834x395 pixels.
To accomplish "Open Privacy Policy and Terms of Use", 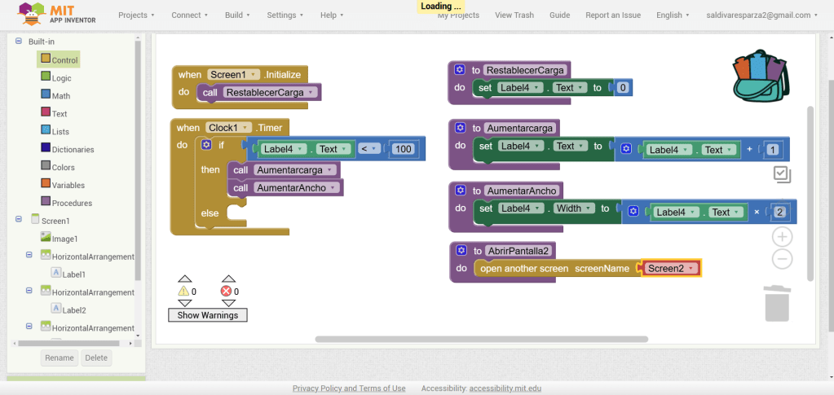I will click(x=349, y=388).
